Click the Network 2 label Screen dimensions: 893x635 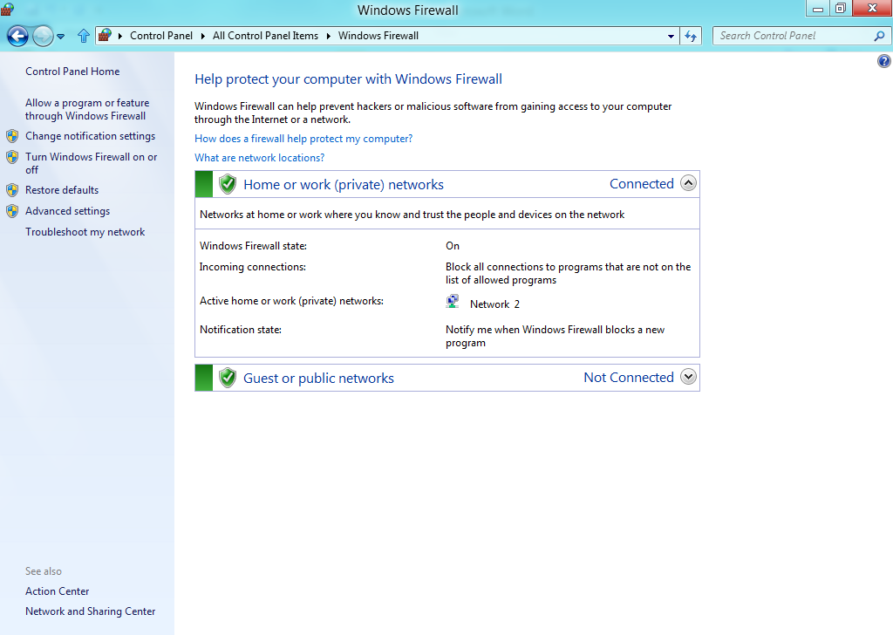(x=494, y=304)
